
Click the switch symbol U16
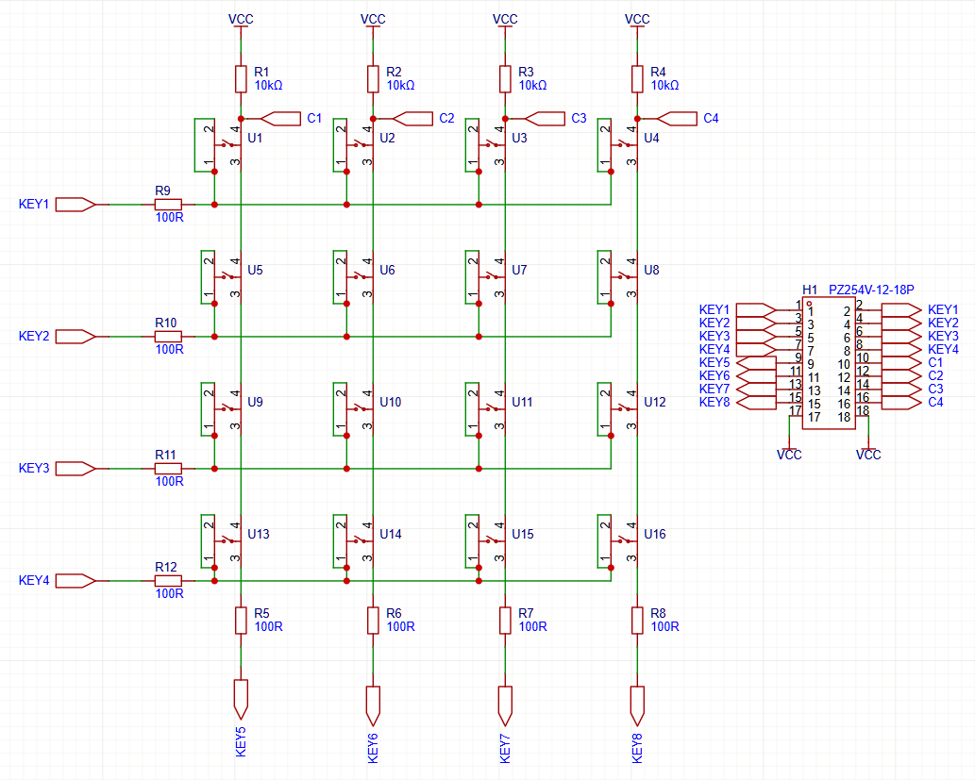point(623,541)
